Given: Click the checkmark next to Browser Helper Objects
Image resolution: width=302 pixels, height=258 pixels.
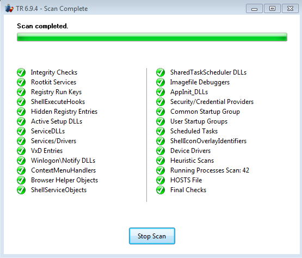Looking at the screenshot, I should click(21, 180).
